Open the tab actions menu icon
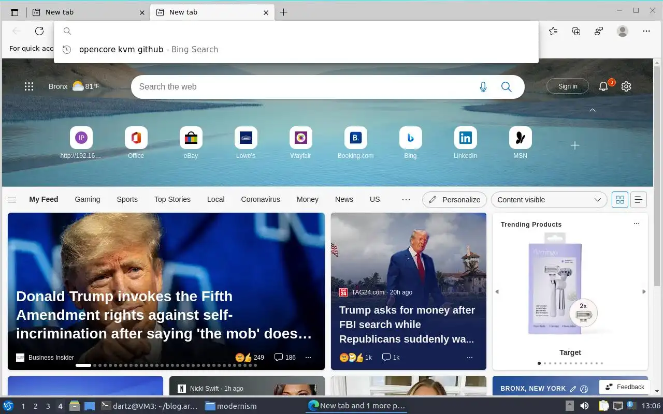 pos(15,12)
